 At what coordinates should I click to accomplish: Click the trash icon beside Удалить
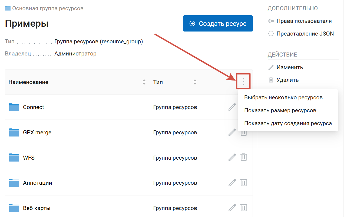pos(271,80)
